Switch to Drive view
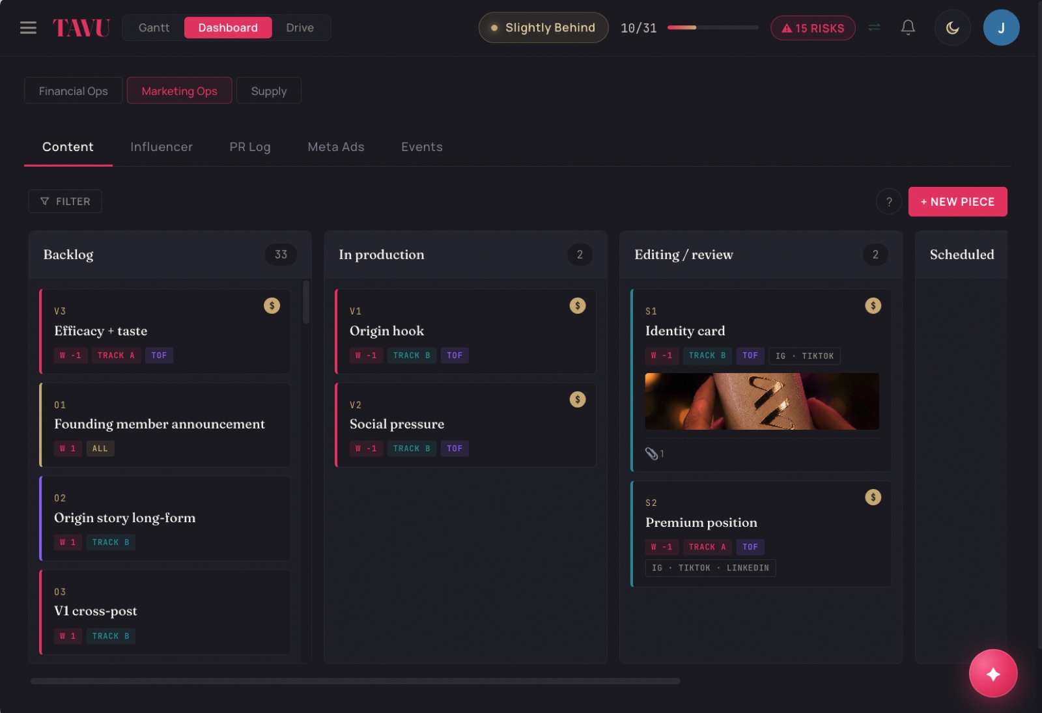The height and width of the screenshot is (713, 1042). pos(300,28)
